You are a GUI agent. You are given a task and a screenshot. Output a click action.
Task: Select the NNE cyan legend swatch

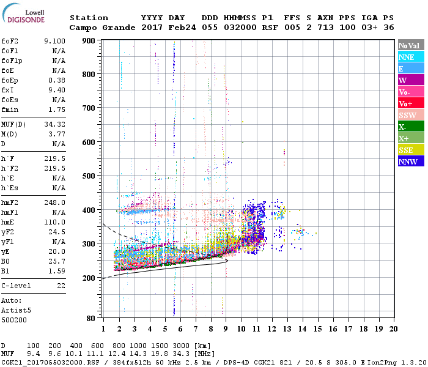(411, 57)
